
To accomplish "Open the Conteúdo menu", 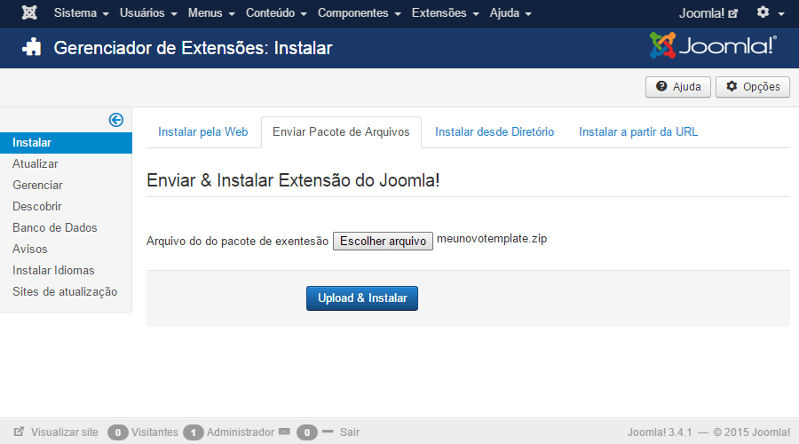I will pyautogui.click(x=276, y=12).
